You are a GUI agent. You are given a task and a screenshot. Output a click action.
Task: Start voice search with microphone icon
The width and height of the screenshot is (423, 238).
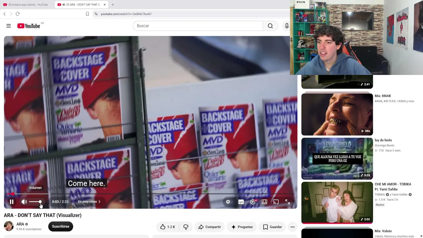tap(287, 26)
